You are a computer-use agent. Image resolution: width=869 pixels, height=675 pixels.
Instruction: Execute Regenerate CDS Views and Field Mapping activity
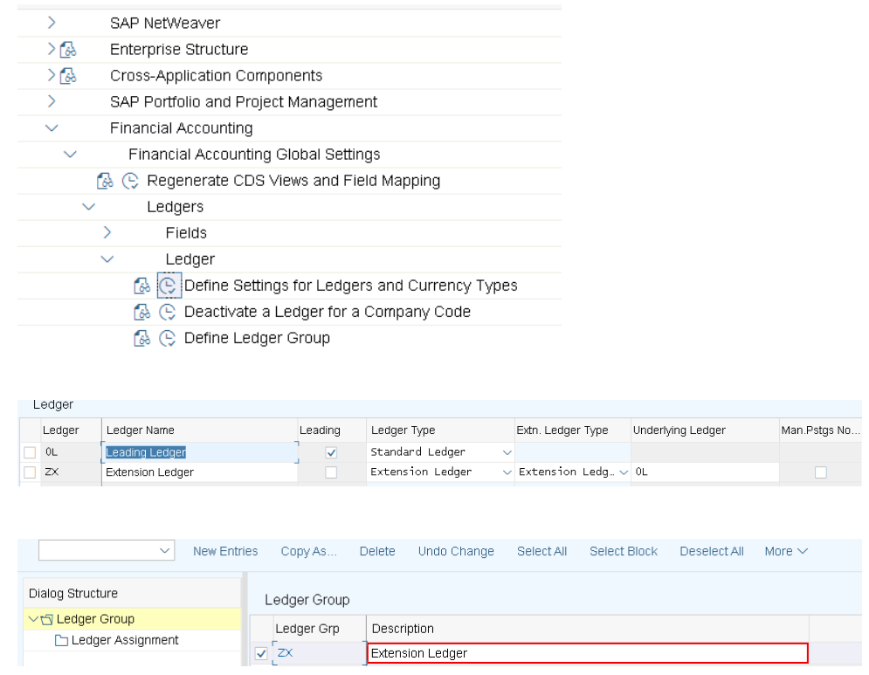pos(130,181)
